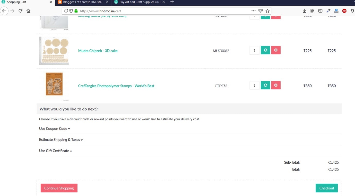Close the Buy Art and Craft Supplies tab
Screen dimensions: 355x196
[x=163, y=2]
